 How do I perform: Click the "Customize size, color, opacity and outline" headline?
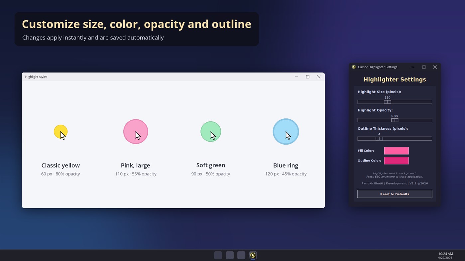coord(137,24)
